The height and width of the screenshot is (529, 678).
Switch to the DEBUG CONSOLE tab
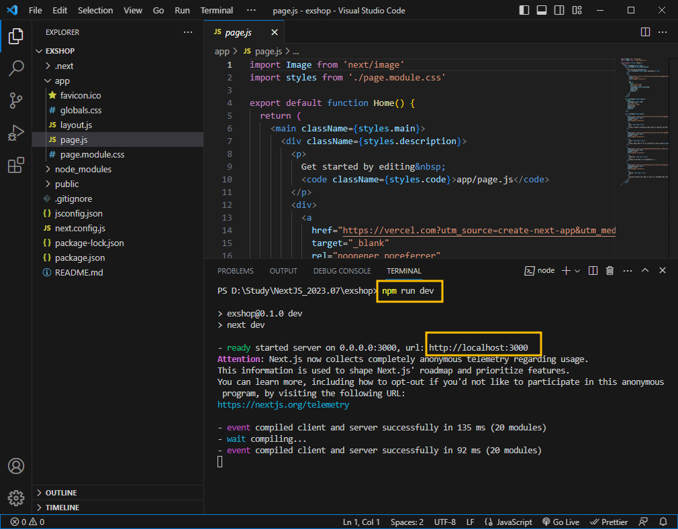(x=342, y=271)
